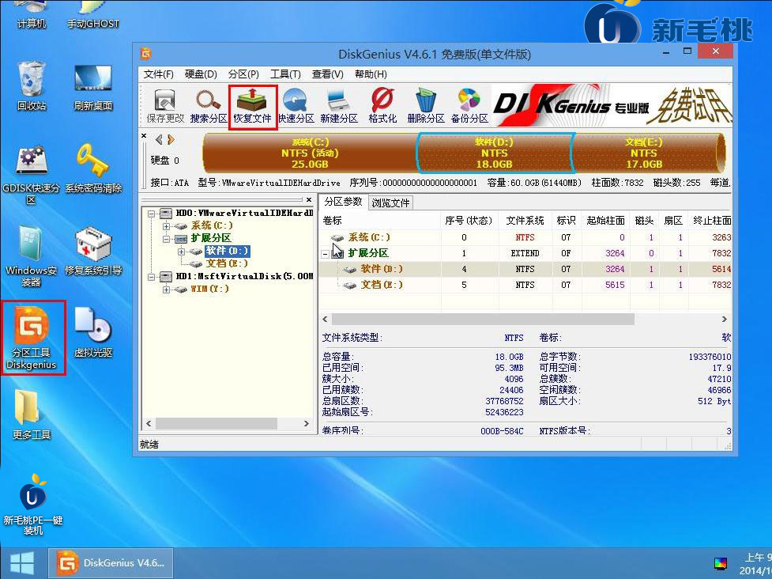Open the 计算机 computer desktop icon
This screenshot has width=772, height=579.
coord(32,15)
